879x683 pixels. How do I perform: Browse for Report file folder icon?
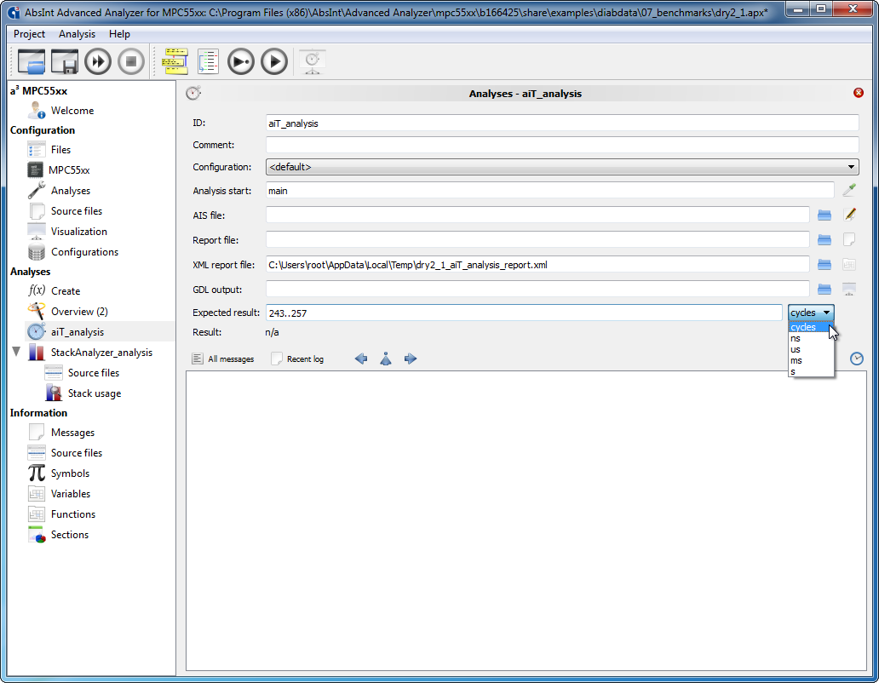[x=824, y=239]
